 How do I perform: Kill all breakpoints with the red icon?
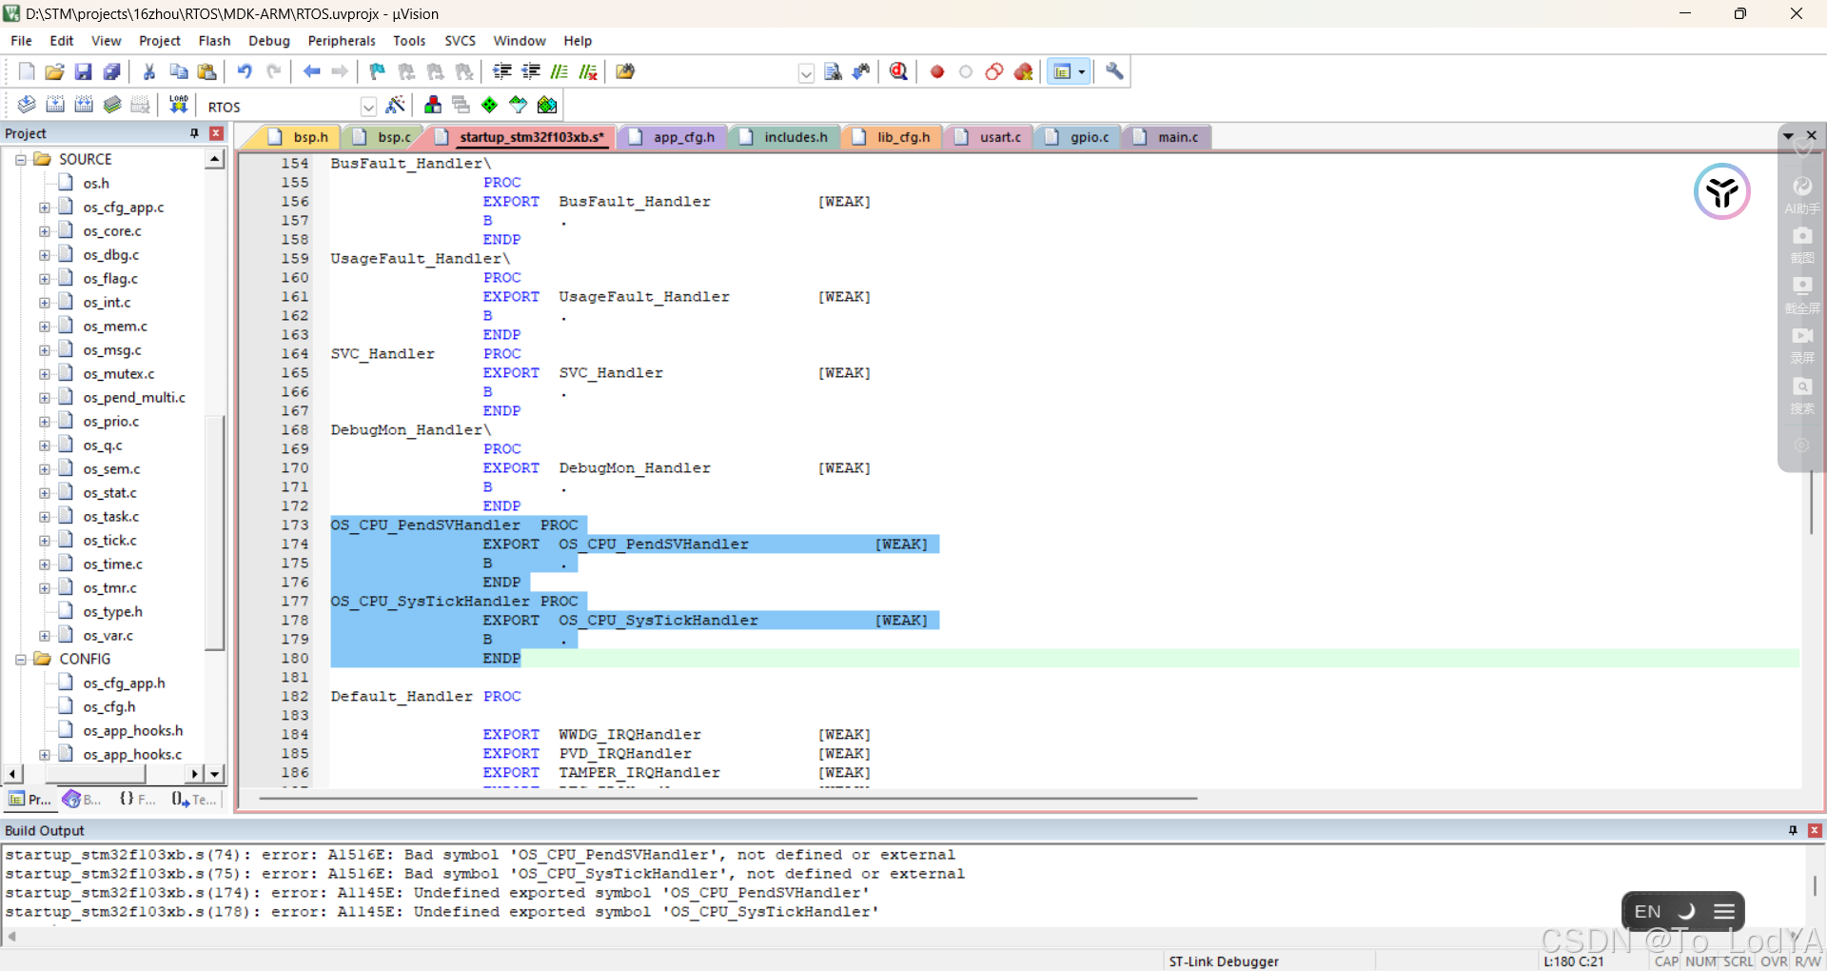pos(1024,71)
